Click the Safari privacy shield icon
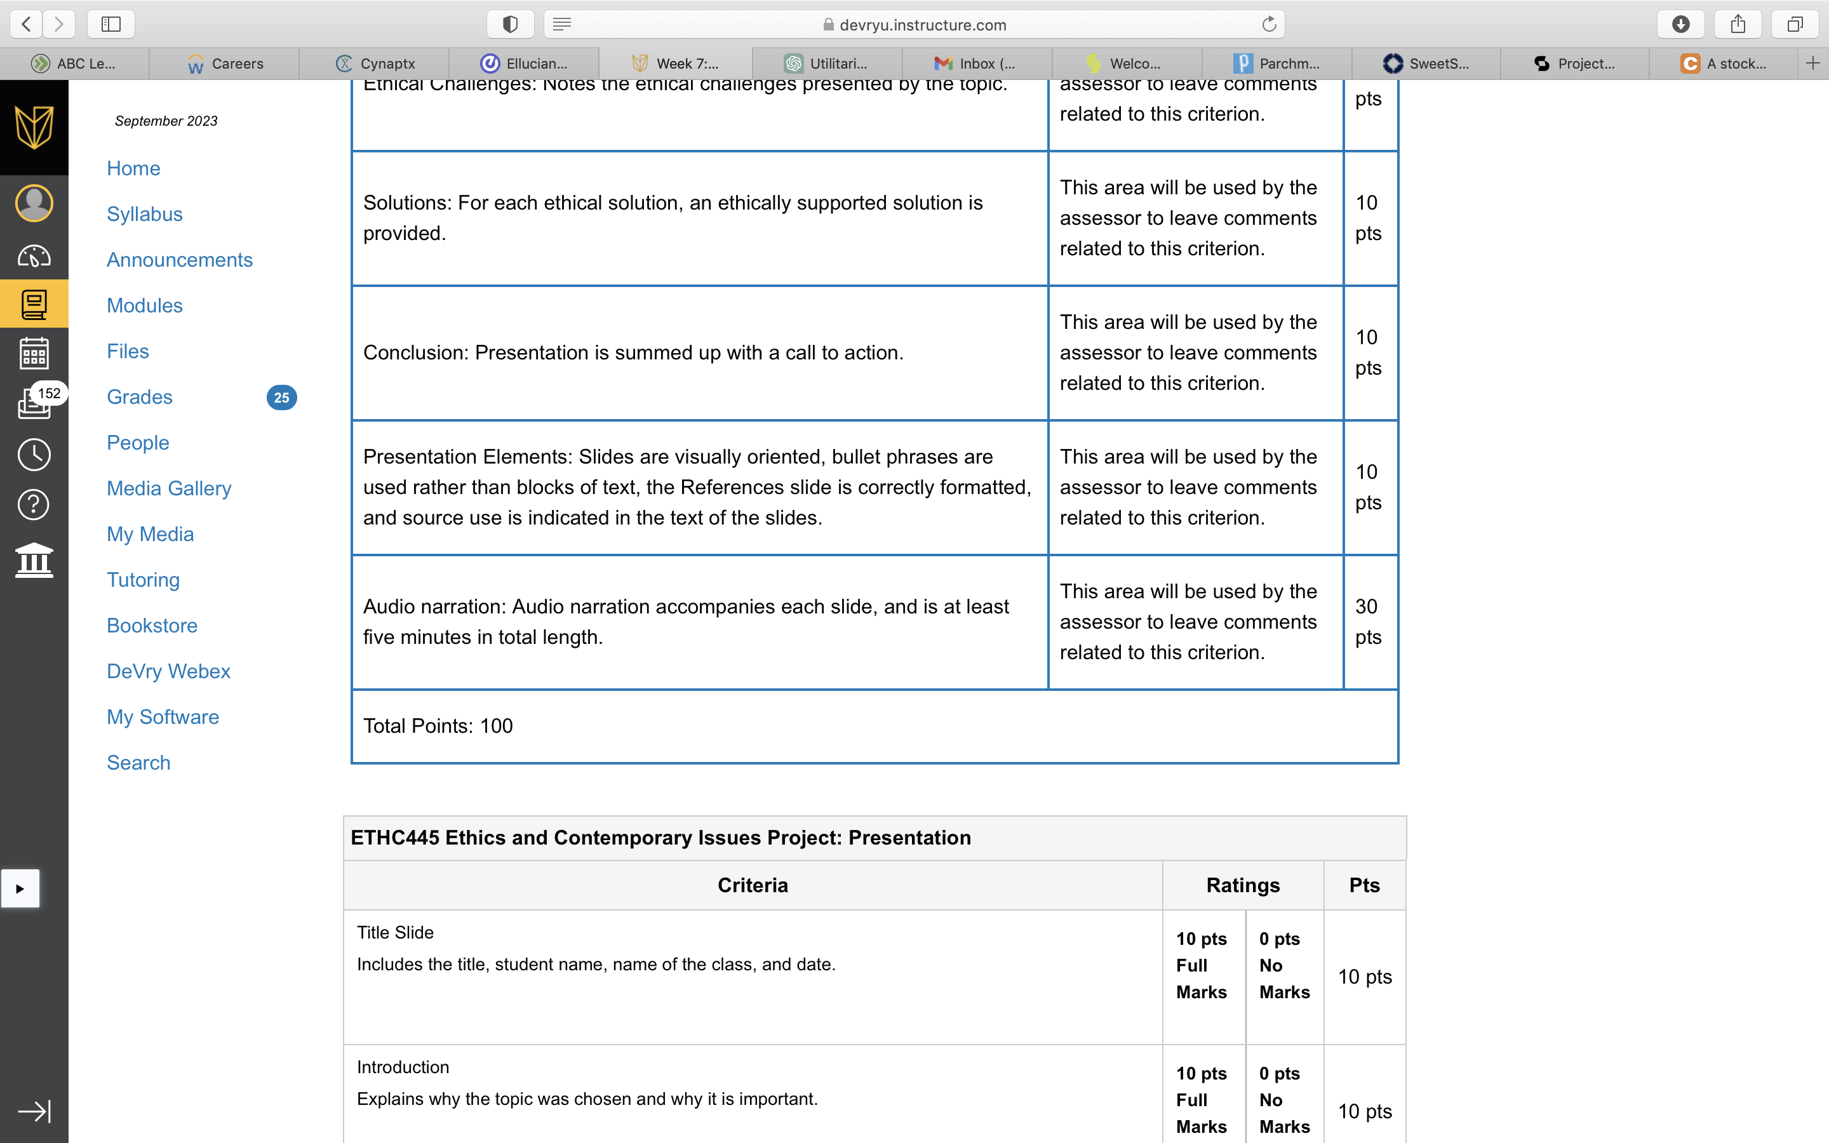This screenshot has height=1143, width=1829. pyautogui.click(x=510, y=24)
